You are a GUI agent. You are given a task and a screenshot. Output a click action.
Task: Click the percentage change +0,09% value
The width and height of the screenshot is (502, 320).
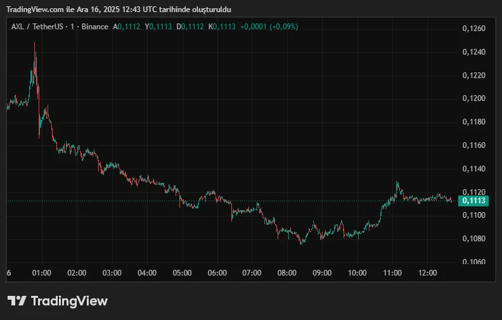tap(282, 27)
